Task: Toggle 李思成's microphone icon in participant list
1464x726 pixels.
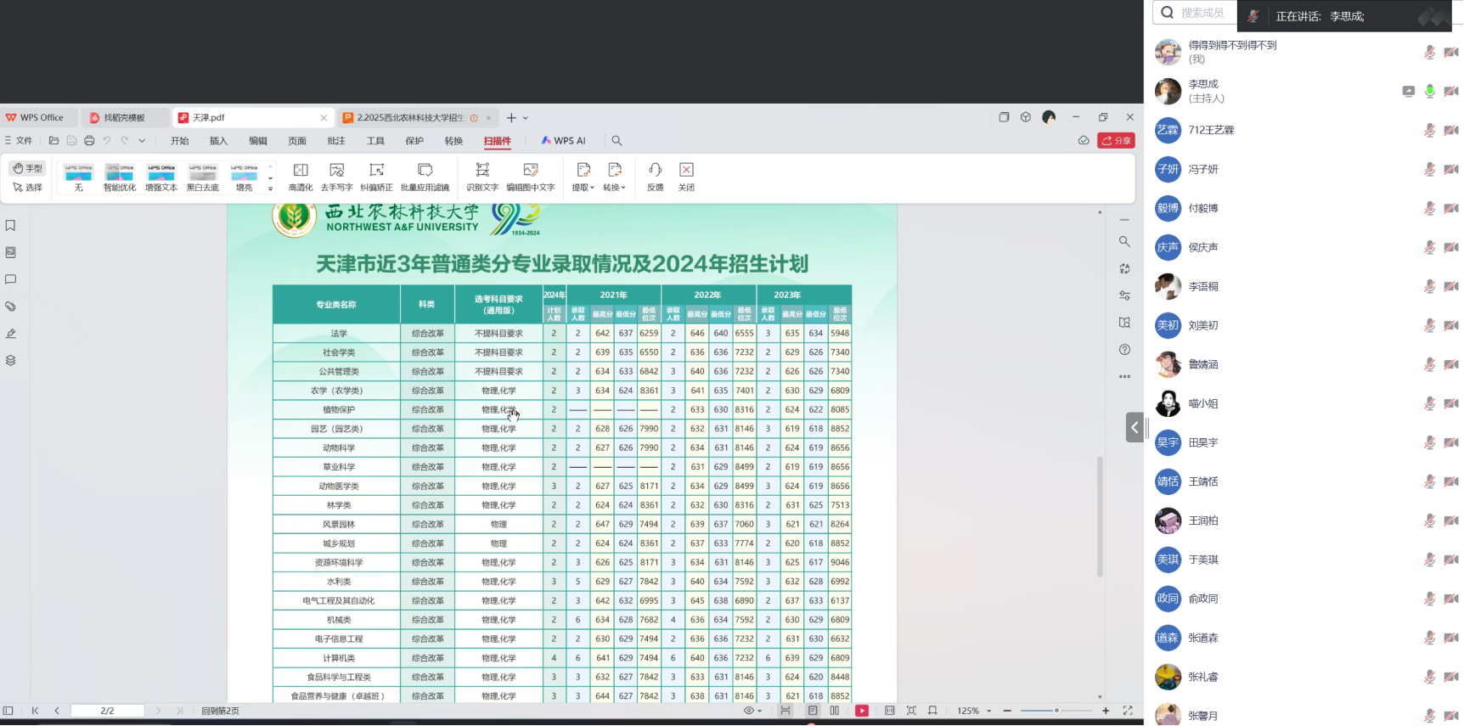Action: click(x=1429, y=91)
